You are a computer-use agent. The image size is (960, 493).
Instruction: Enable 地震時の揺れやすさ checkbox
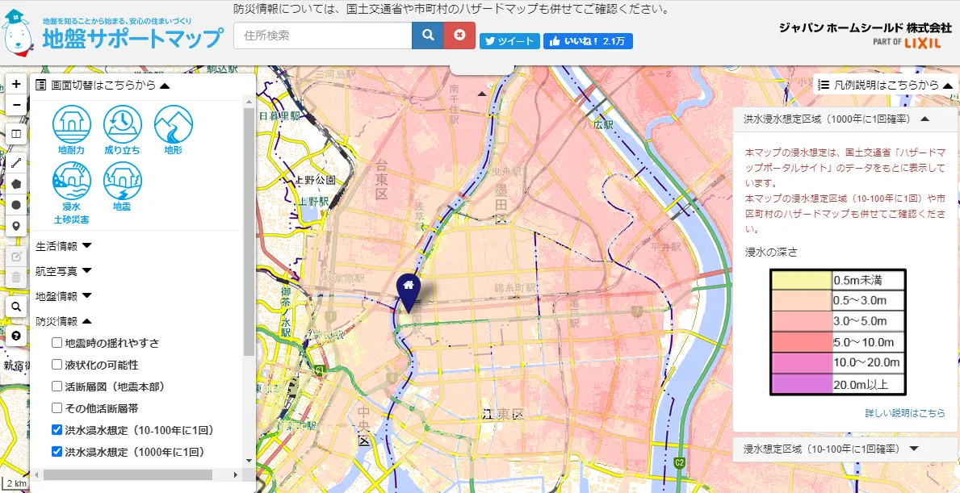point(57,343)
